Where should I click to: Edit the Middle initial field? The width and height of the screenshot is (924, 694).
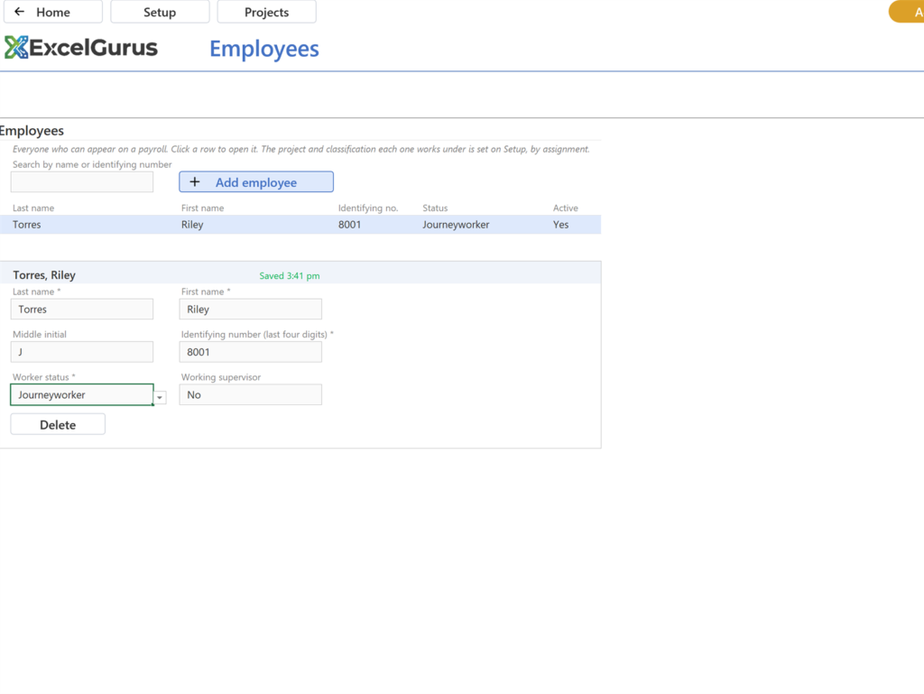[x=82, y=352]
